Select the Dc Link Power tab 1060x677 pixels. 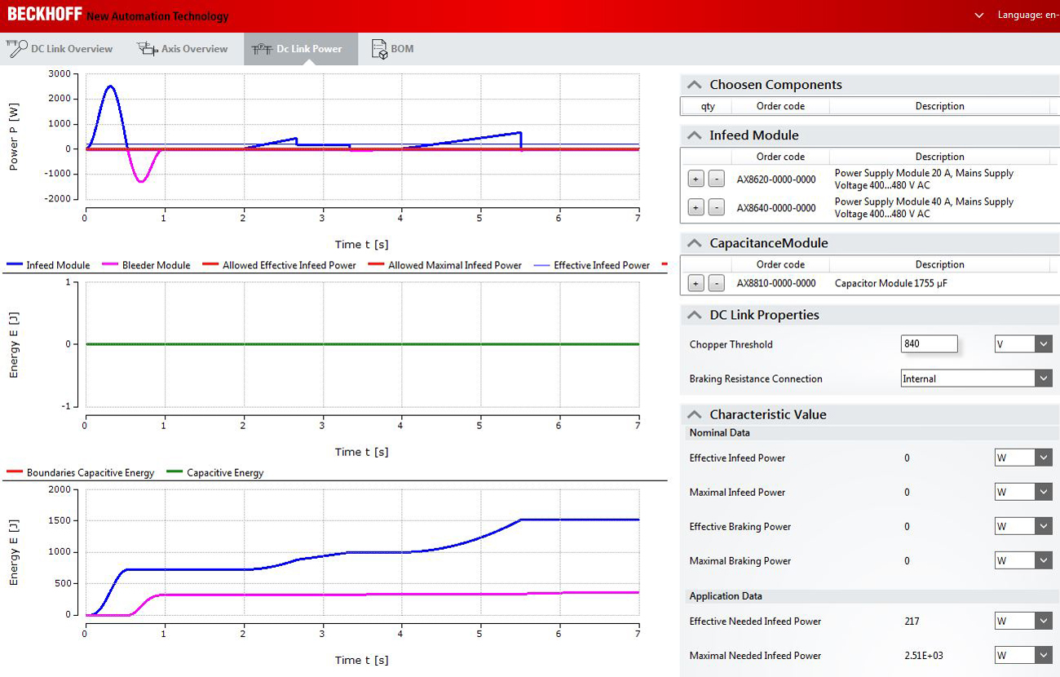(300, 49)
